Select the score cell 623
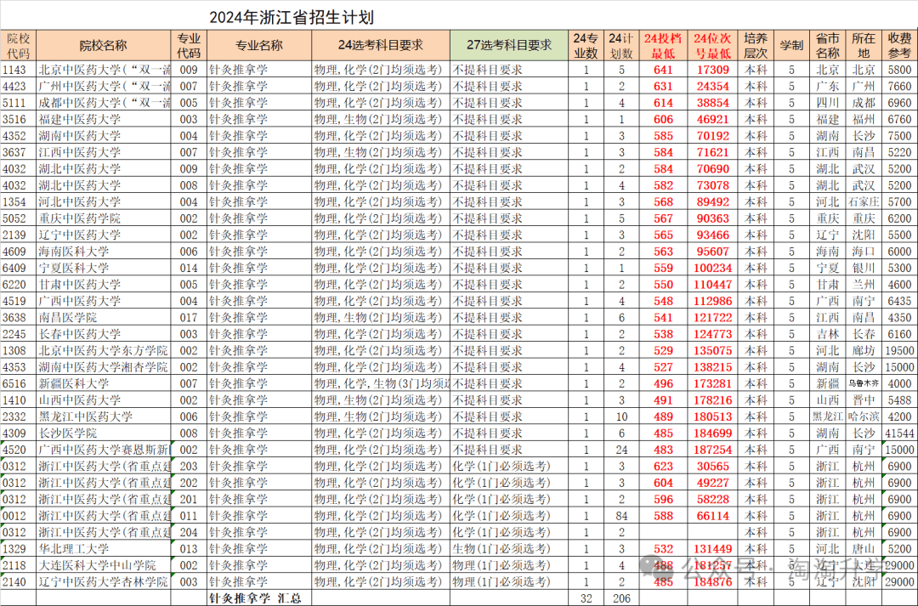Image resolution: width=918 pixels, height=606 pixels. (663, 467)
